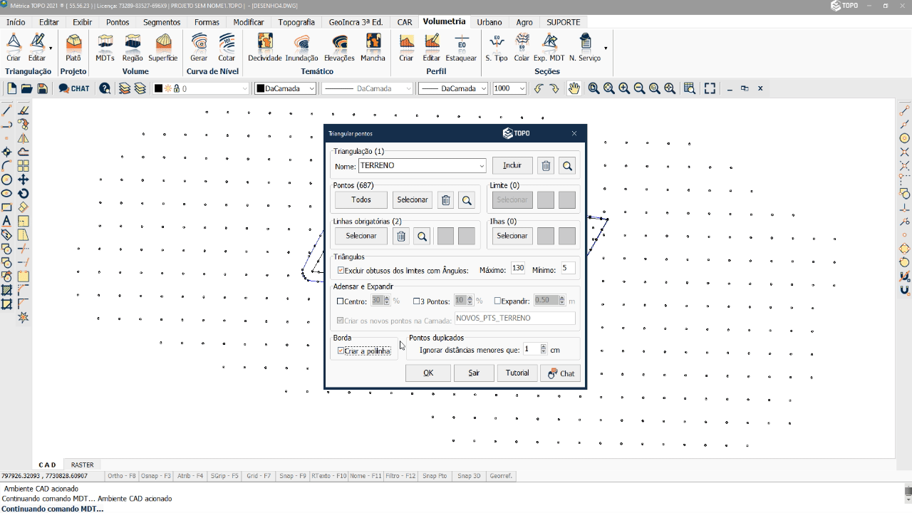Viewport: 912px width, 513px height.
Task: Click the Máximo angle input field
Action: point(518,269)
